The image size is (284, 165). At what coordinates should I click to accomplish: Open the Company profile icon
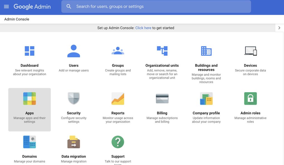(206, 99)
